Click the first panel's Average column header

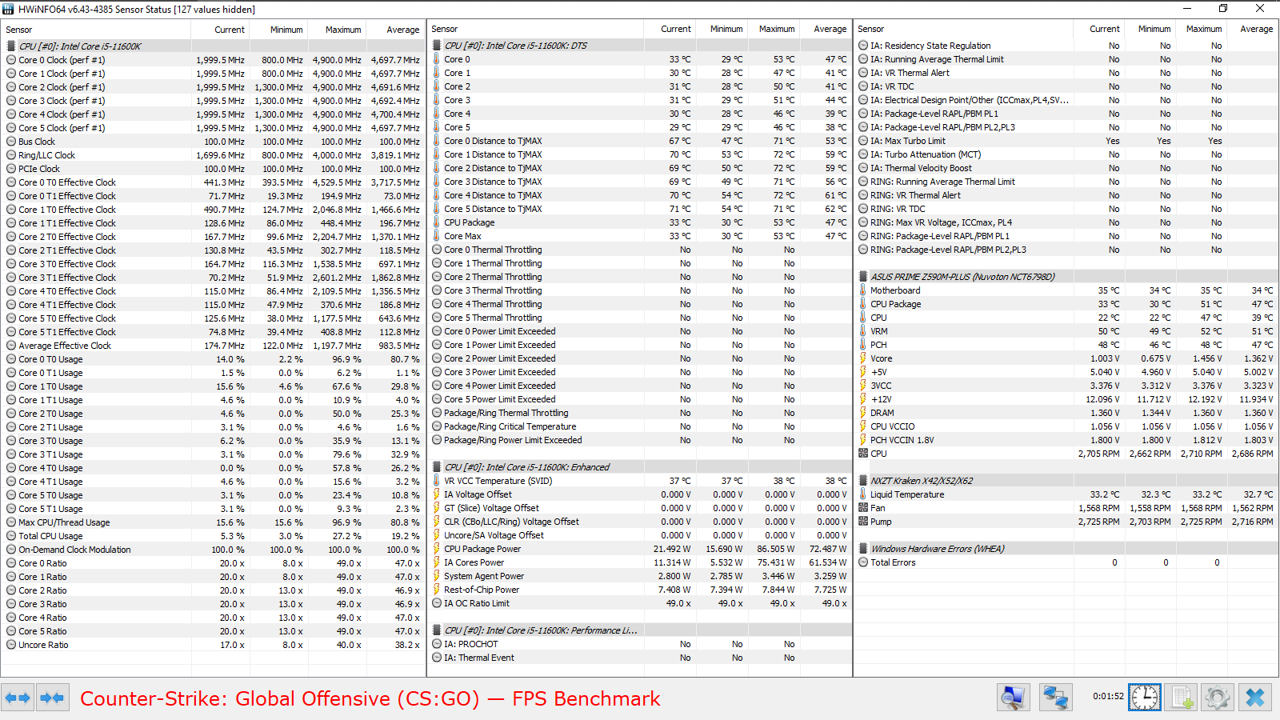pos(396,30)
